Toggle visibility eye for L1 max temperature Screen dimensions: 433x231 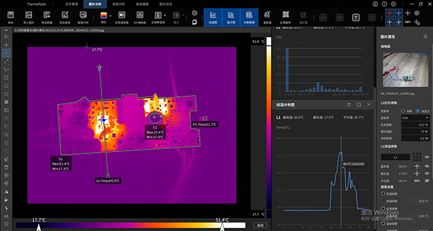coord(427,166)
